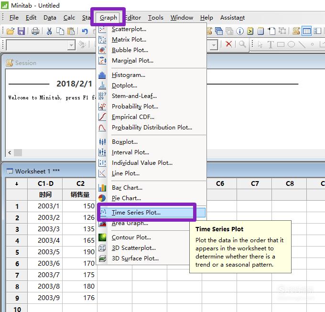Click the 销售量 column name cell
This screenshot has width=325, height=312.
point(80,194)
